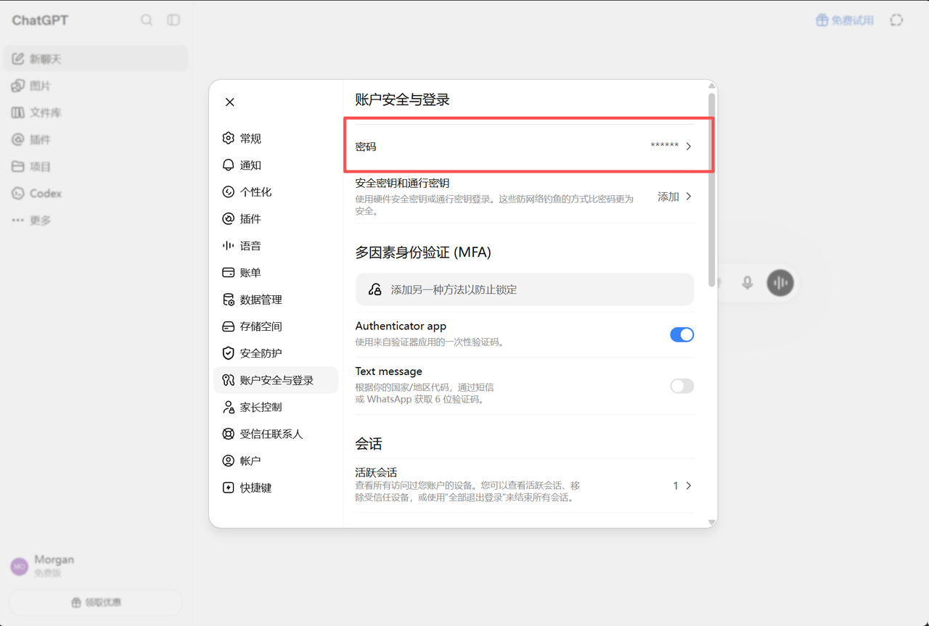The height and width of the screenshot is (626, 929).
Task: Open the 插件 settings tab in dialog
Action: click(276, 218)
